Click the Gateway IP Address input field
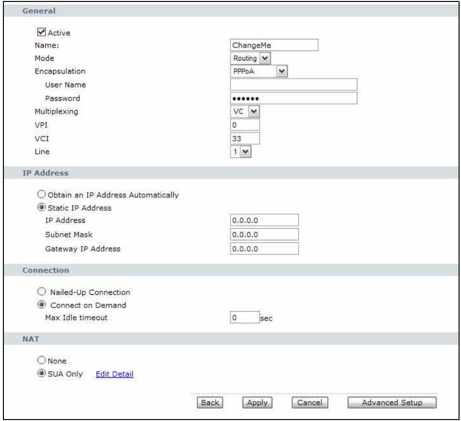The image size is (461, 421). tap(265, 249)
